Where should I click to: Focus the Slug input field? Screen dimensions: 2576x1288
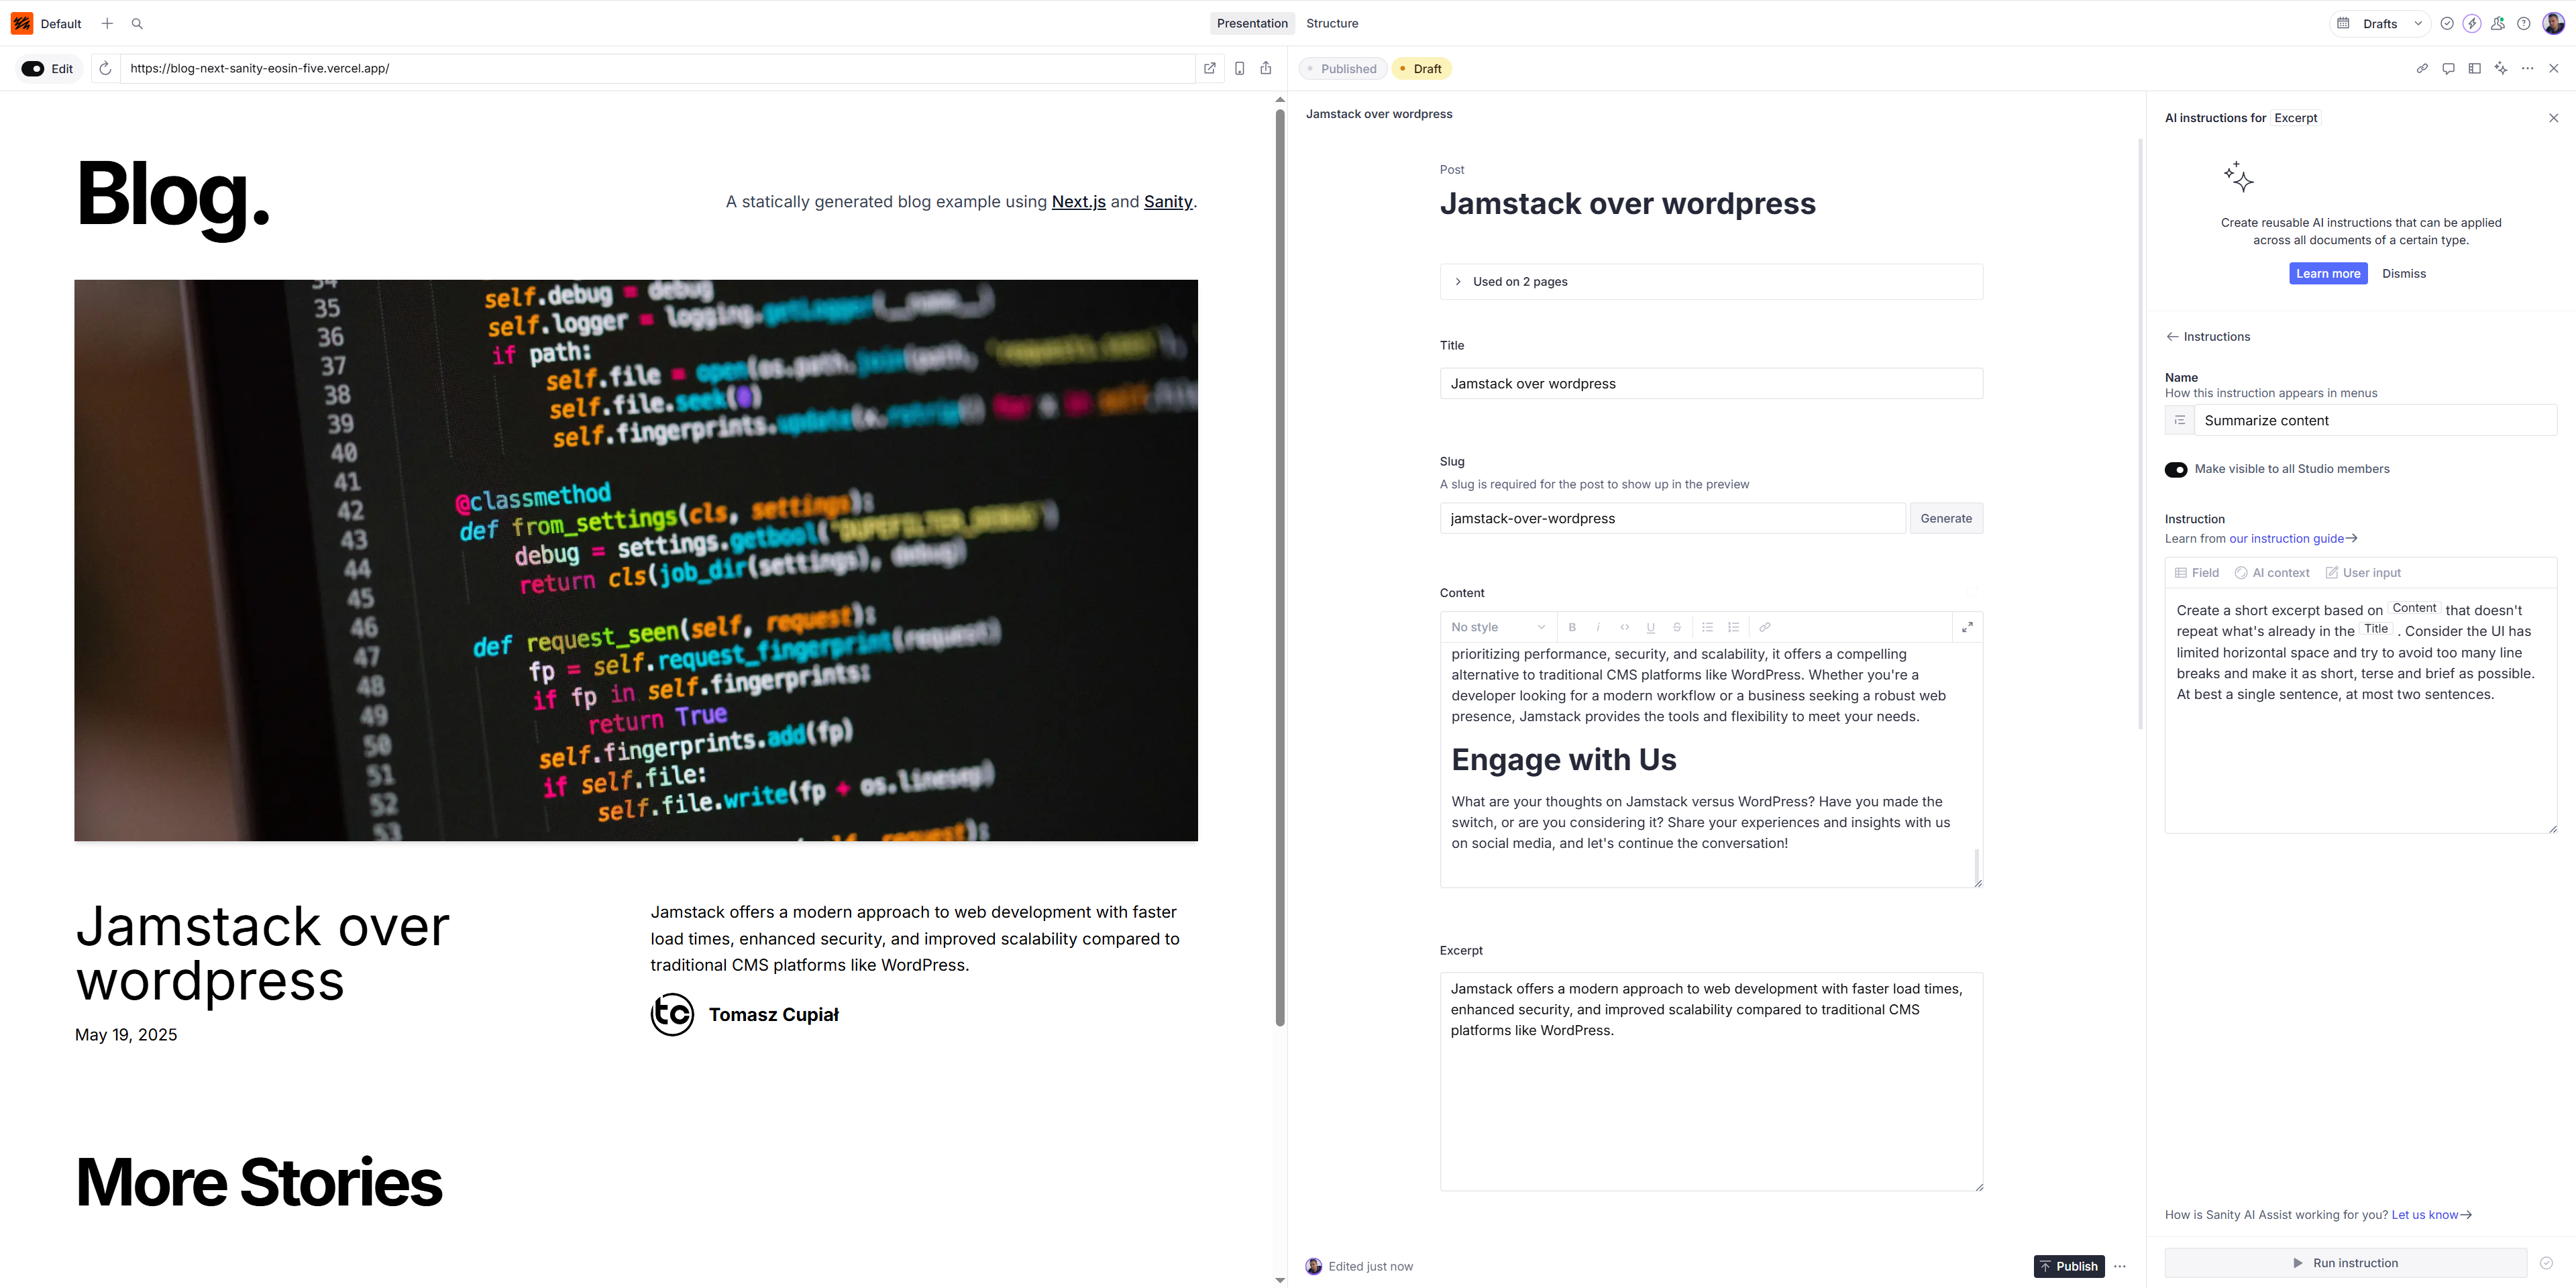point(1672,518)
